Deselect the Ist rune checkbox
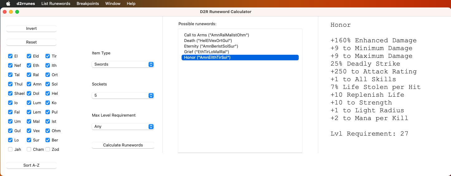Viewport: 451px width, 176px height. coord(48,122)
